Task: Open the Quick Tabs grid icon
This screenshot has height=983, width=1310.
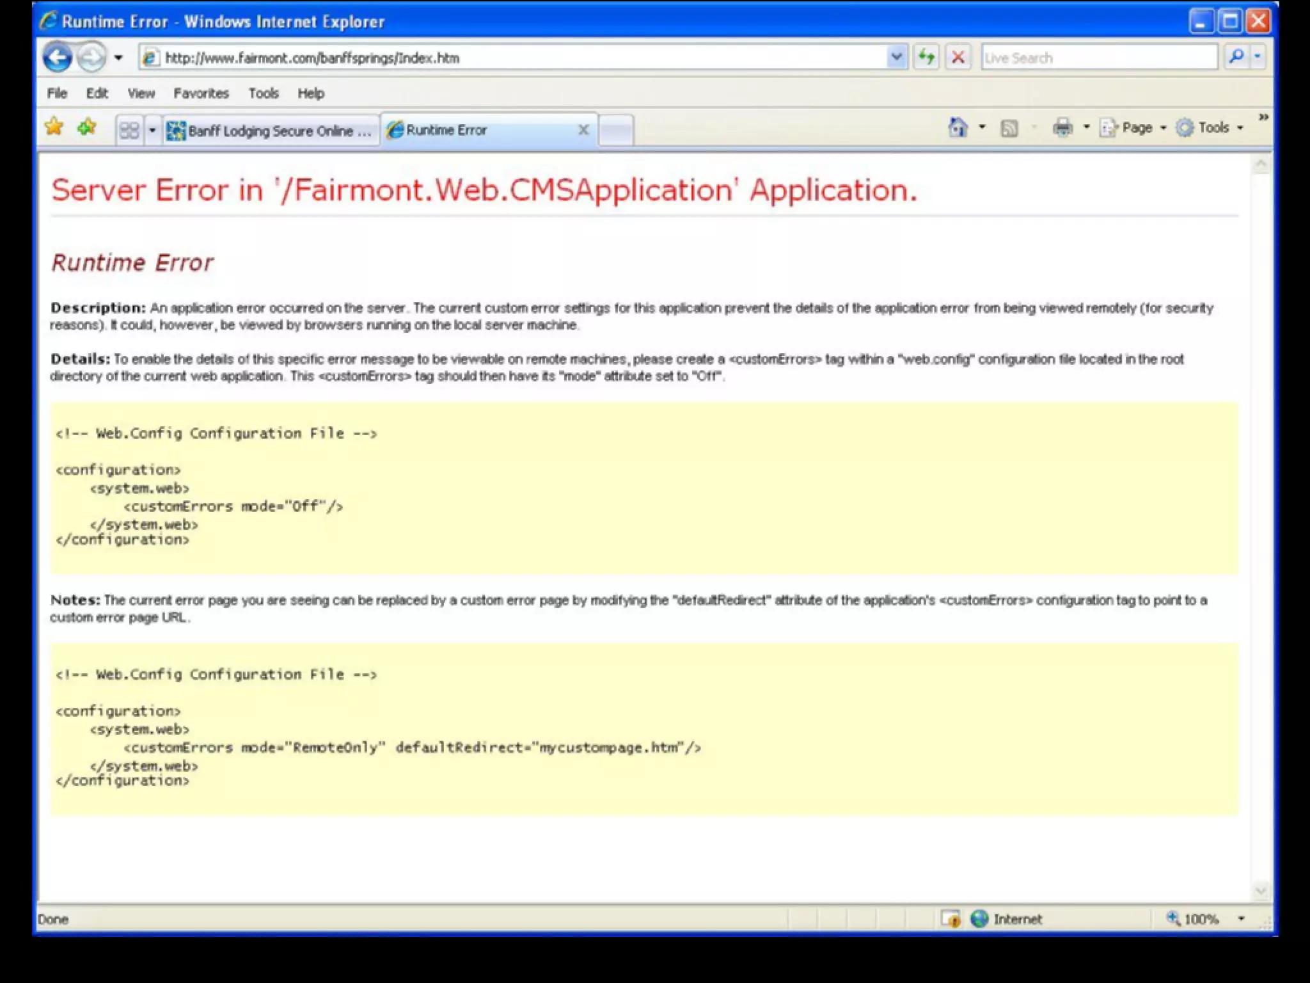Action: pos(129,131)
